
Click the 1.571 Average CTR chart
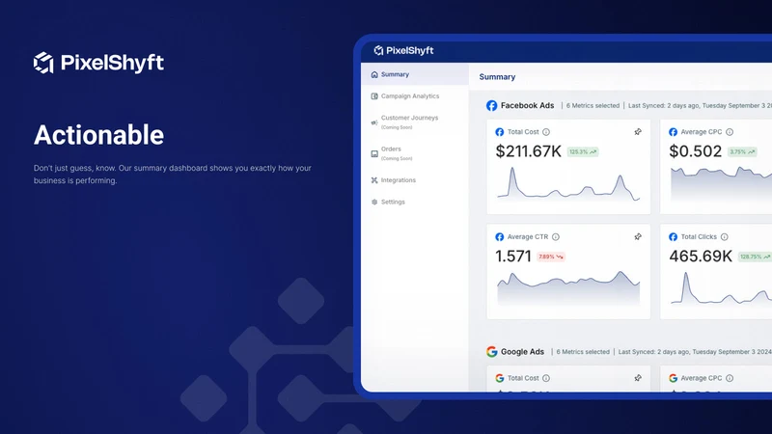568,288
